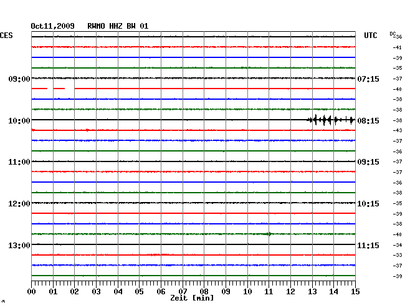The height and width of the screenshot is (308, 405).
Task: Click the DC offset value -43
Action: pyautogui.click(x=398, y=130)
